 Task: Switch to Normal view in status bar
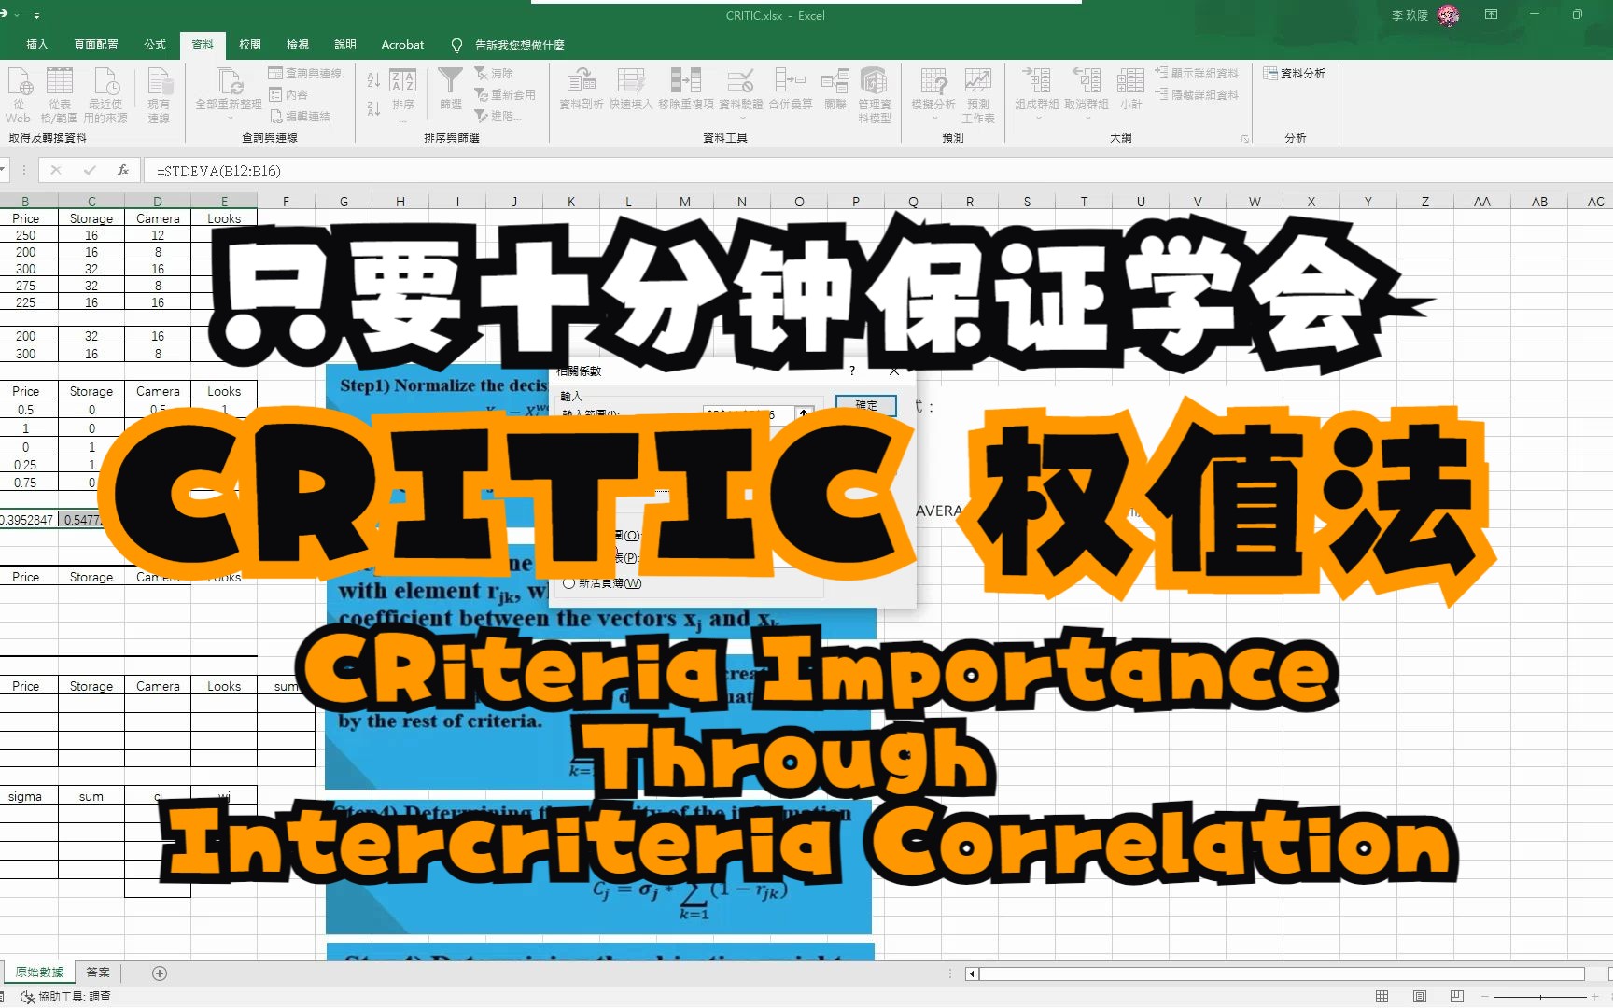coord(1382,996)
